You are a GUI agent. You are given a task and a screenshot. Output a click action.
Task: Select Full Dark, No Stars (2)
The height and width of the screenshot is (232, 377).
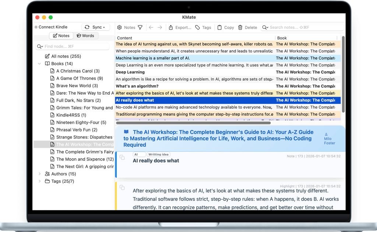point(78,100)
